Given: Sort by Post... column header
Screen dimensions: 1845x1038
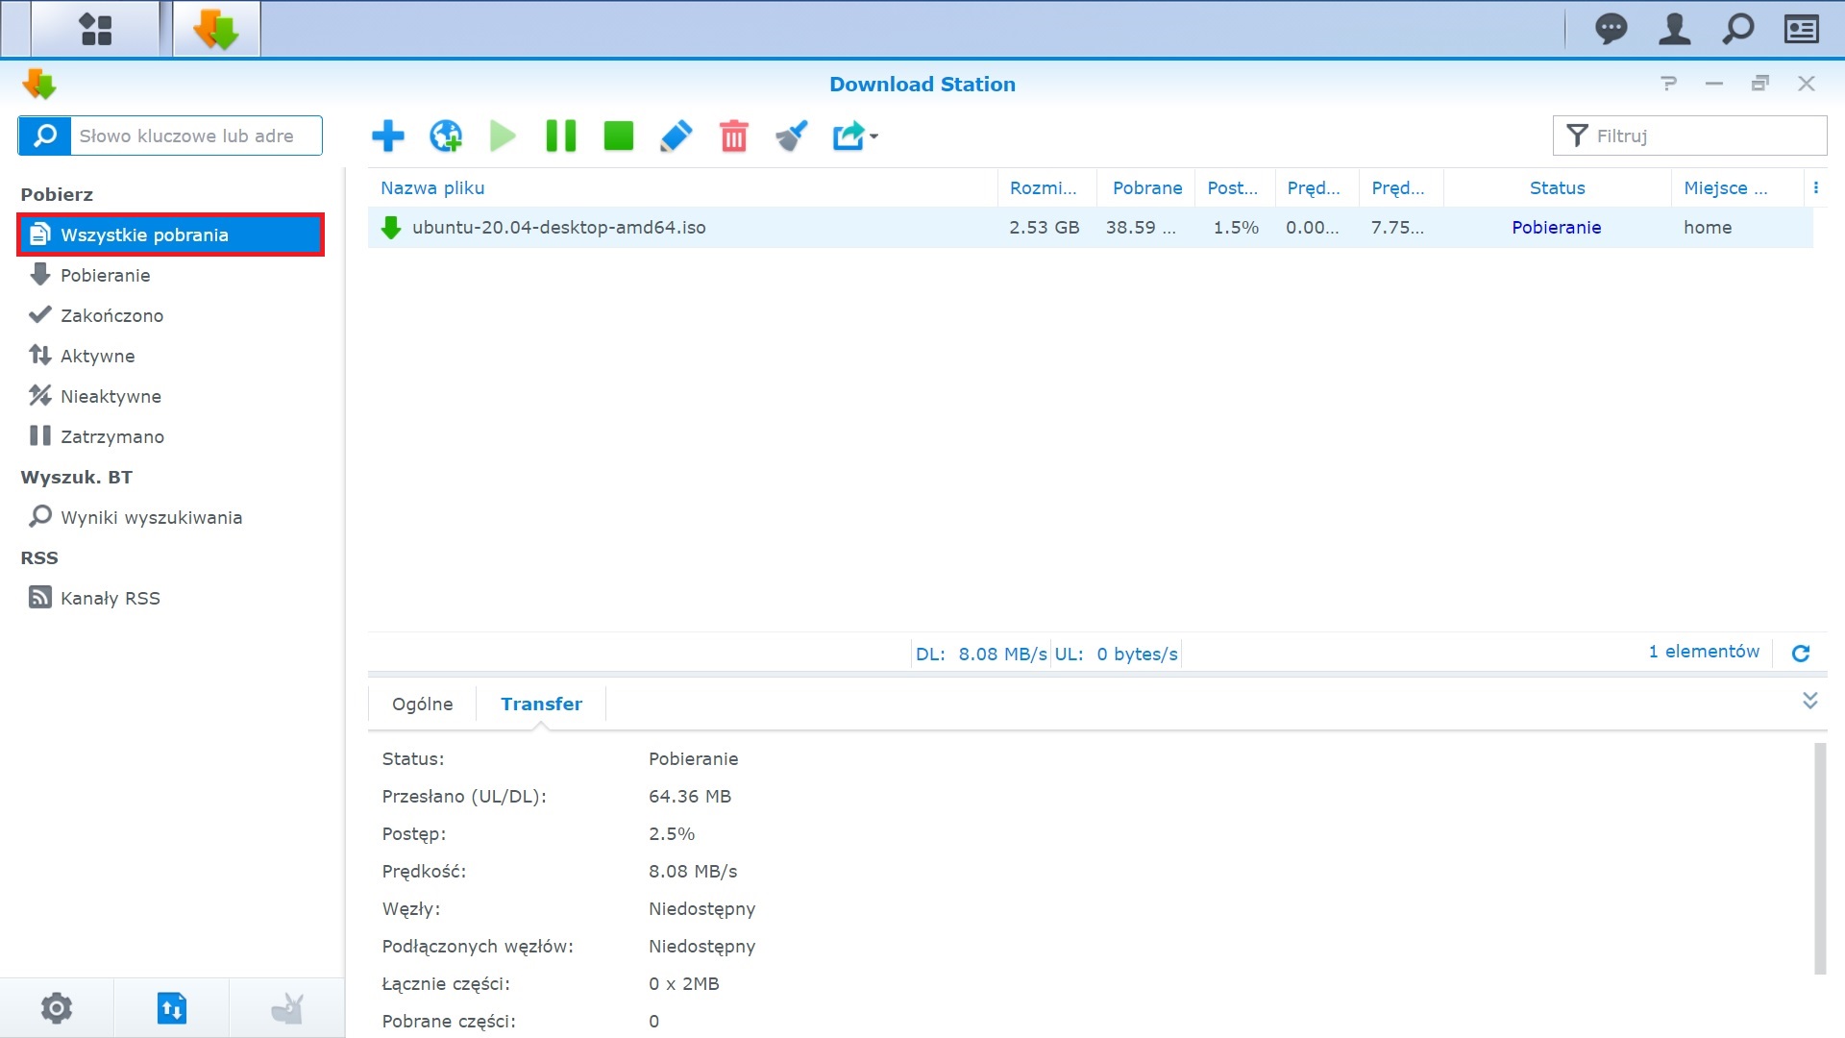Looking at the screenshot, I should coord(1235,188).
